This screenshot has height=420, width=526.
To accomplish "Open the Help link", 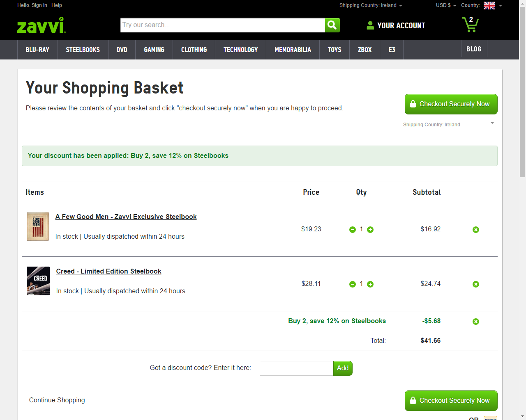I will click(x=57, y=5).
